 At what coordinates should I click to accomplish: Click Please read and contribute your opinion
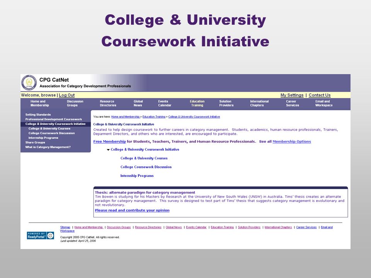[x=132, y=210]
